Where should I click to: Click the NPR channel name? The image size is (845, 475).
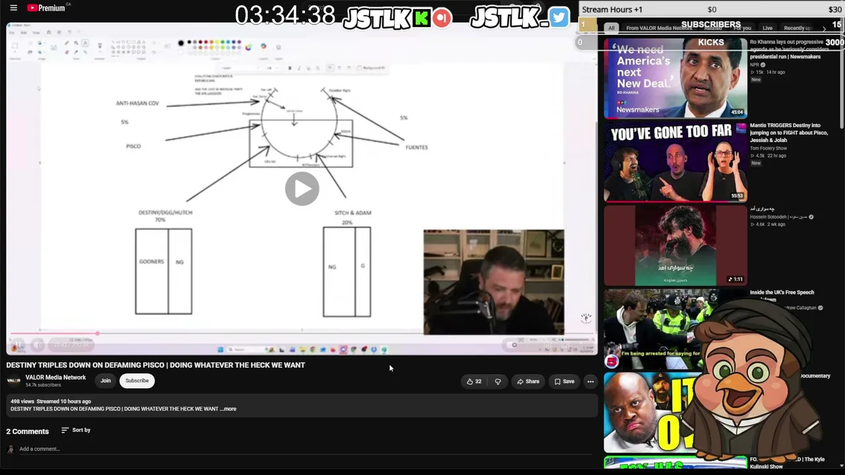tap(755, 65)
